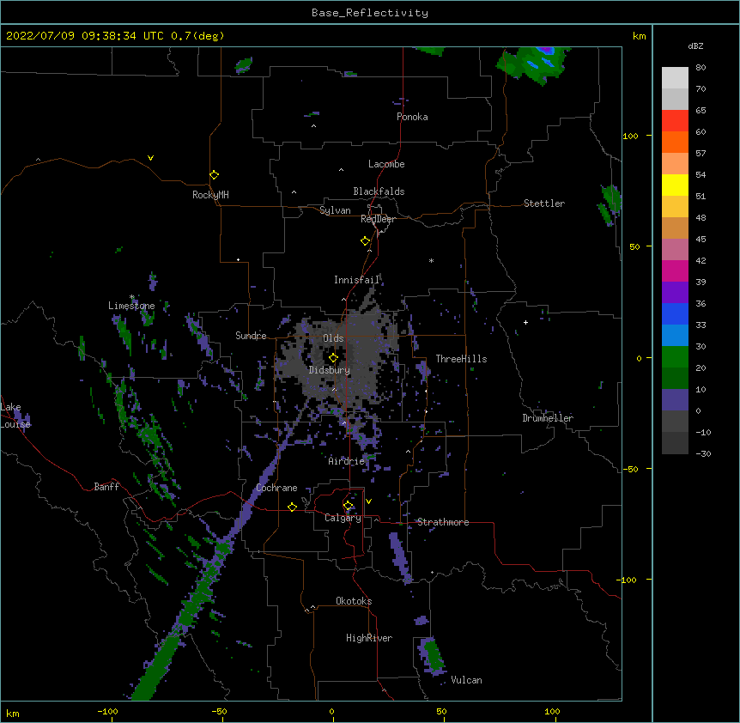This screenshot has width=740, height=723.
Task: Click the white asterisk east of Innisfail
Action: [x=431, y=260]
